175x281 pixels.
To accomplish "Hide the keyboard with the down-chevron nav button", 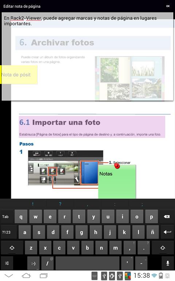I will coord(9,276).
